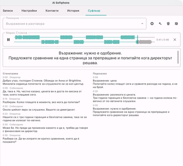Open the Настройки tab
183x166 pixels.
(29, 11)
